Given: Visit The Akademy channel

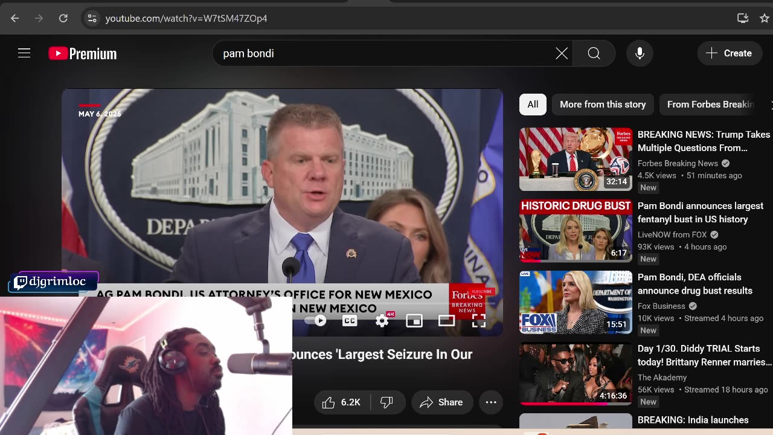Looking at the screenshot, I should point(662,377).
